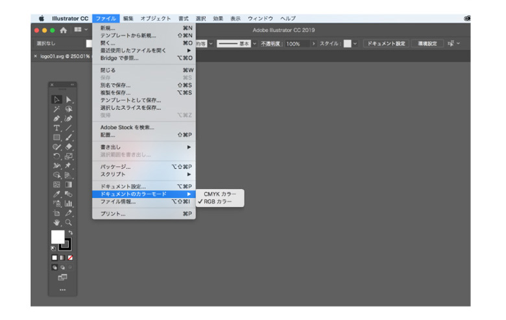
Task: Change screen mode button
Action: (62, 277)
